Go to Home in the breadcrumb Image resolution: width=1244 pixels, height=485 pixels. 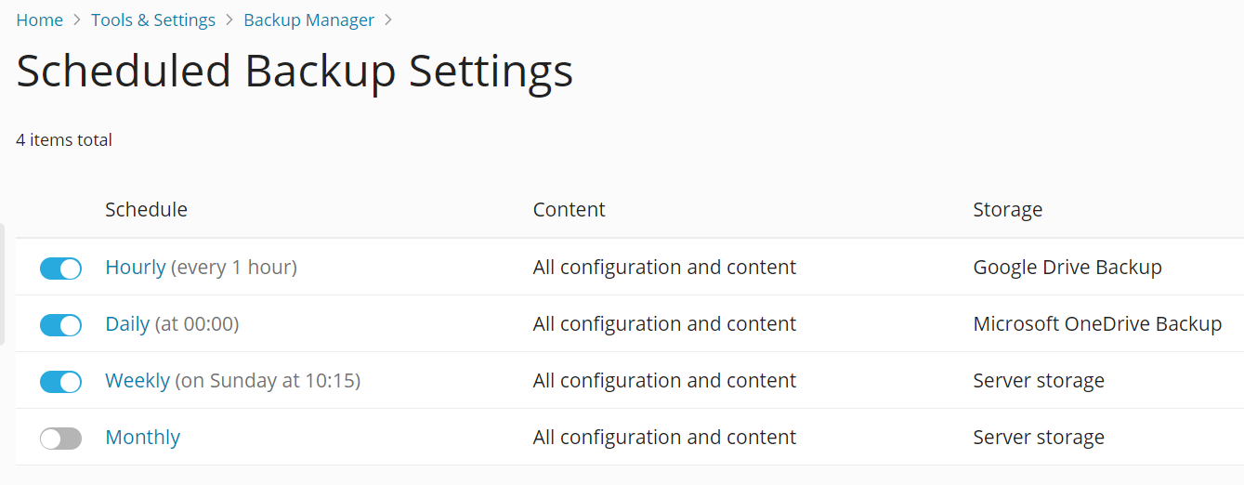coord(39,20)
